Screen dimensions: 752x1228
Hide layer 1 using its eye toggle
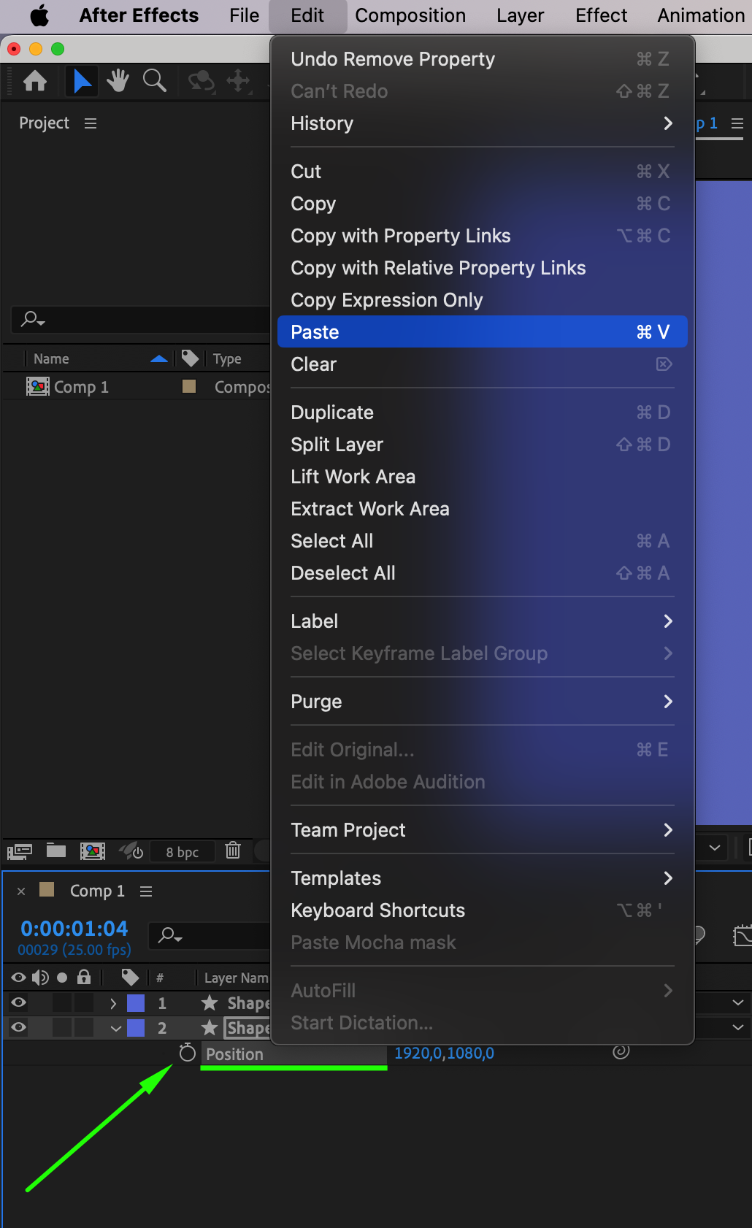tap(19, 1002)
